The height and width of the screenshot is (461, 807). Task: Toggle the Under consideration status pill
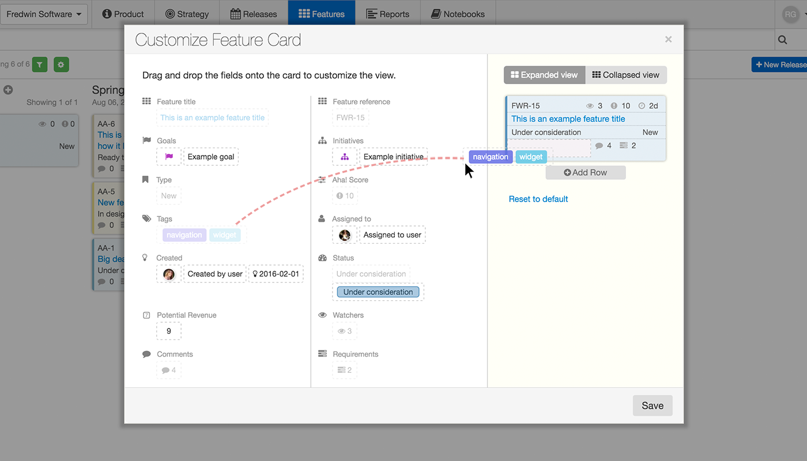[378, 292]
